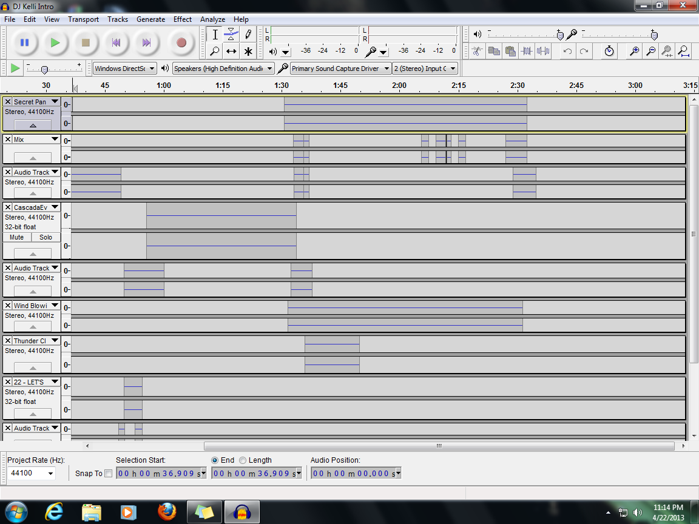
Task: Select the Draw (pencil) tool
Action: 248,35
